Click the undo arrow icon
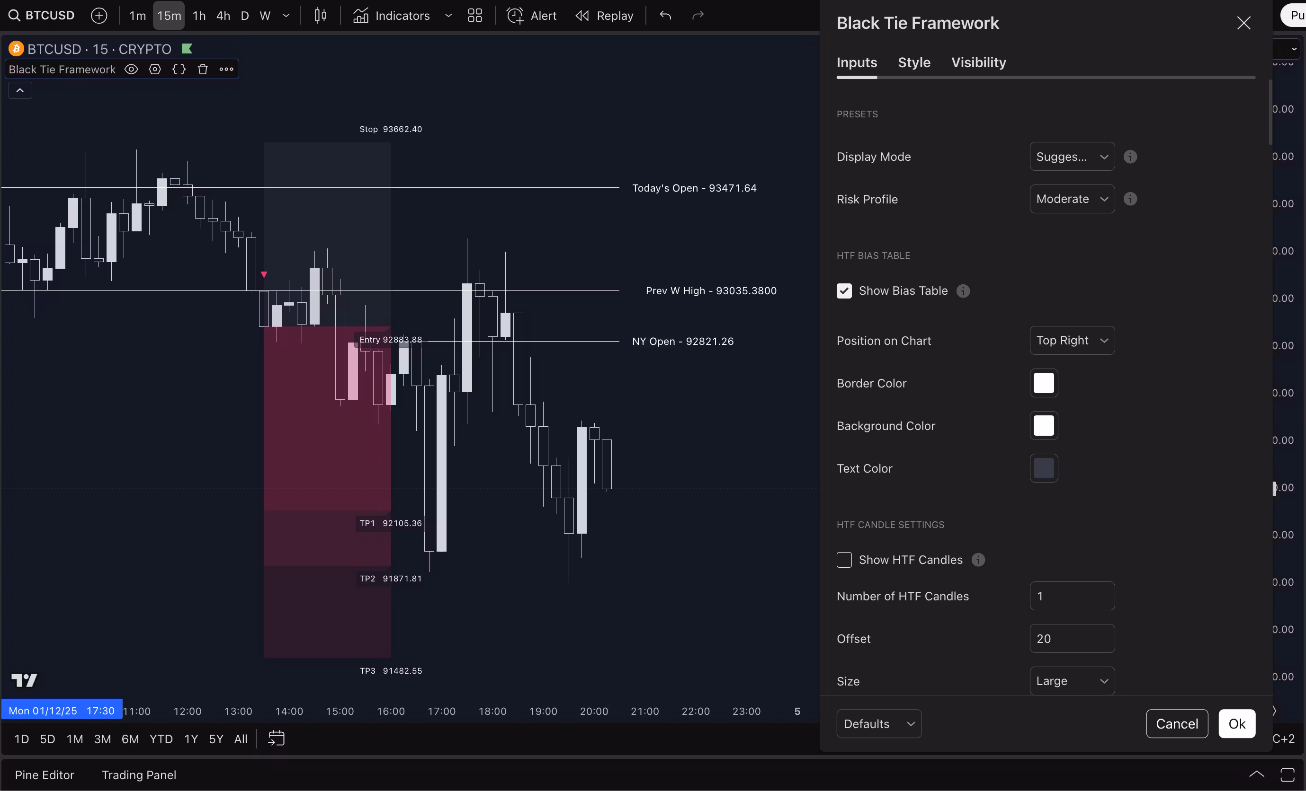Image resolution: width=1306 pixels, height=791 pixels. click(665, 15)
